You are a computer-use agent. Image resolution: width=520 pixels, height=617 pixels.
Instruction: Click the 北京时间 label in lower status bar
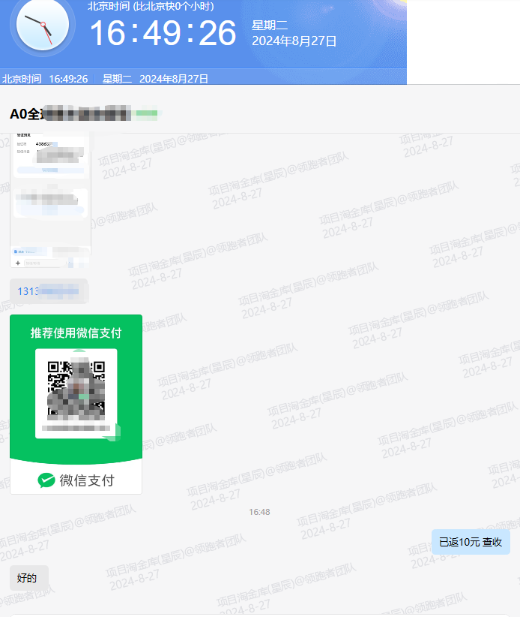(x=22, y=79)
